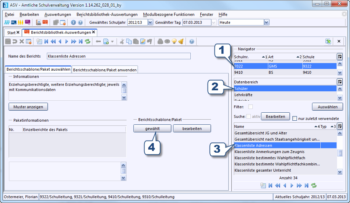The width and height of the screenshot is (350, 203).
Task: Select Klassenliste gesamter Unterricht report
Action: 285,170
